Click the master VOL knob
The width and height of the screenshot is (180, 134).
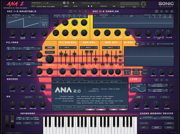[x=143, y=4]
